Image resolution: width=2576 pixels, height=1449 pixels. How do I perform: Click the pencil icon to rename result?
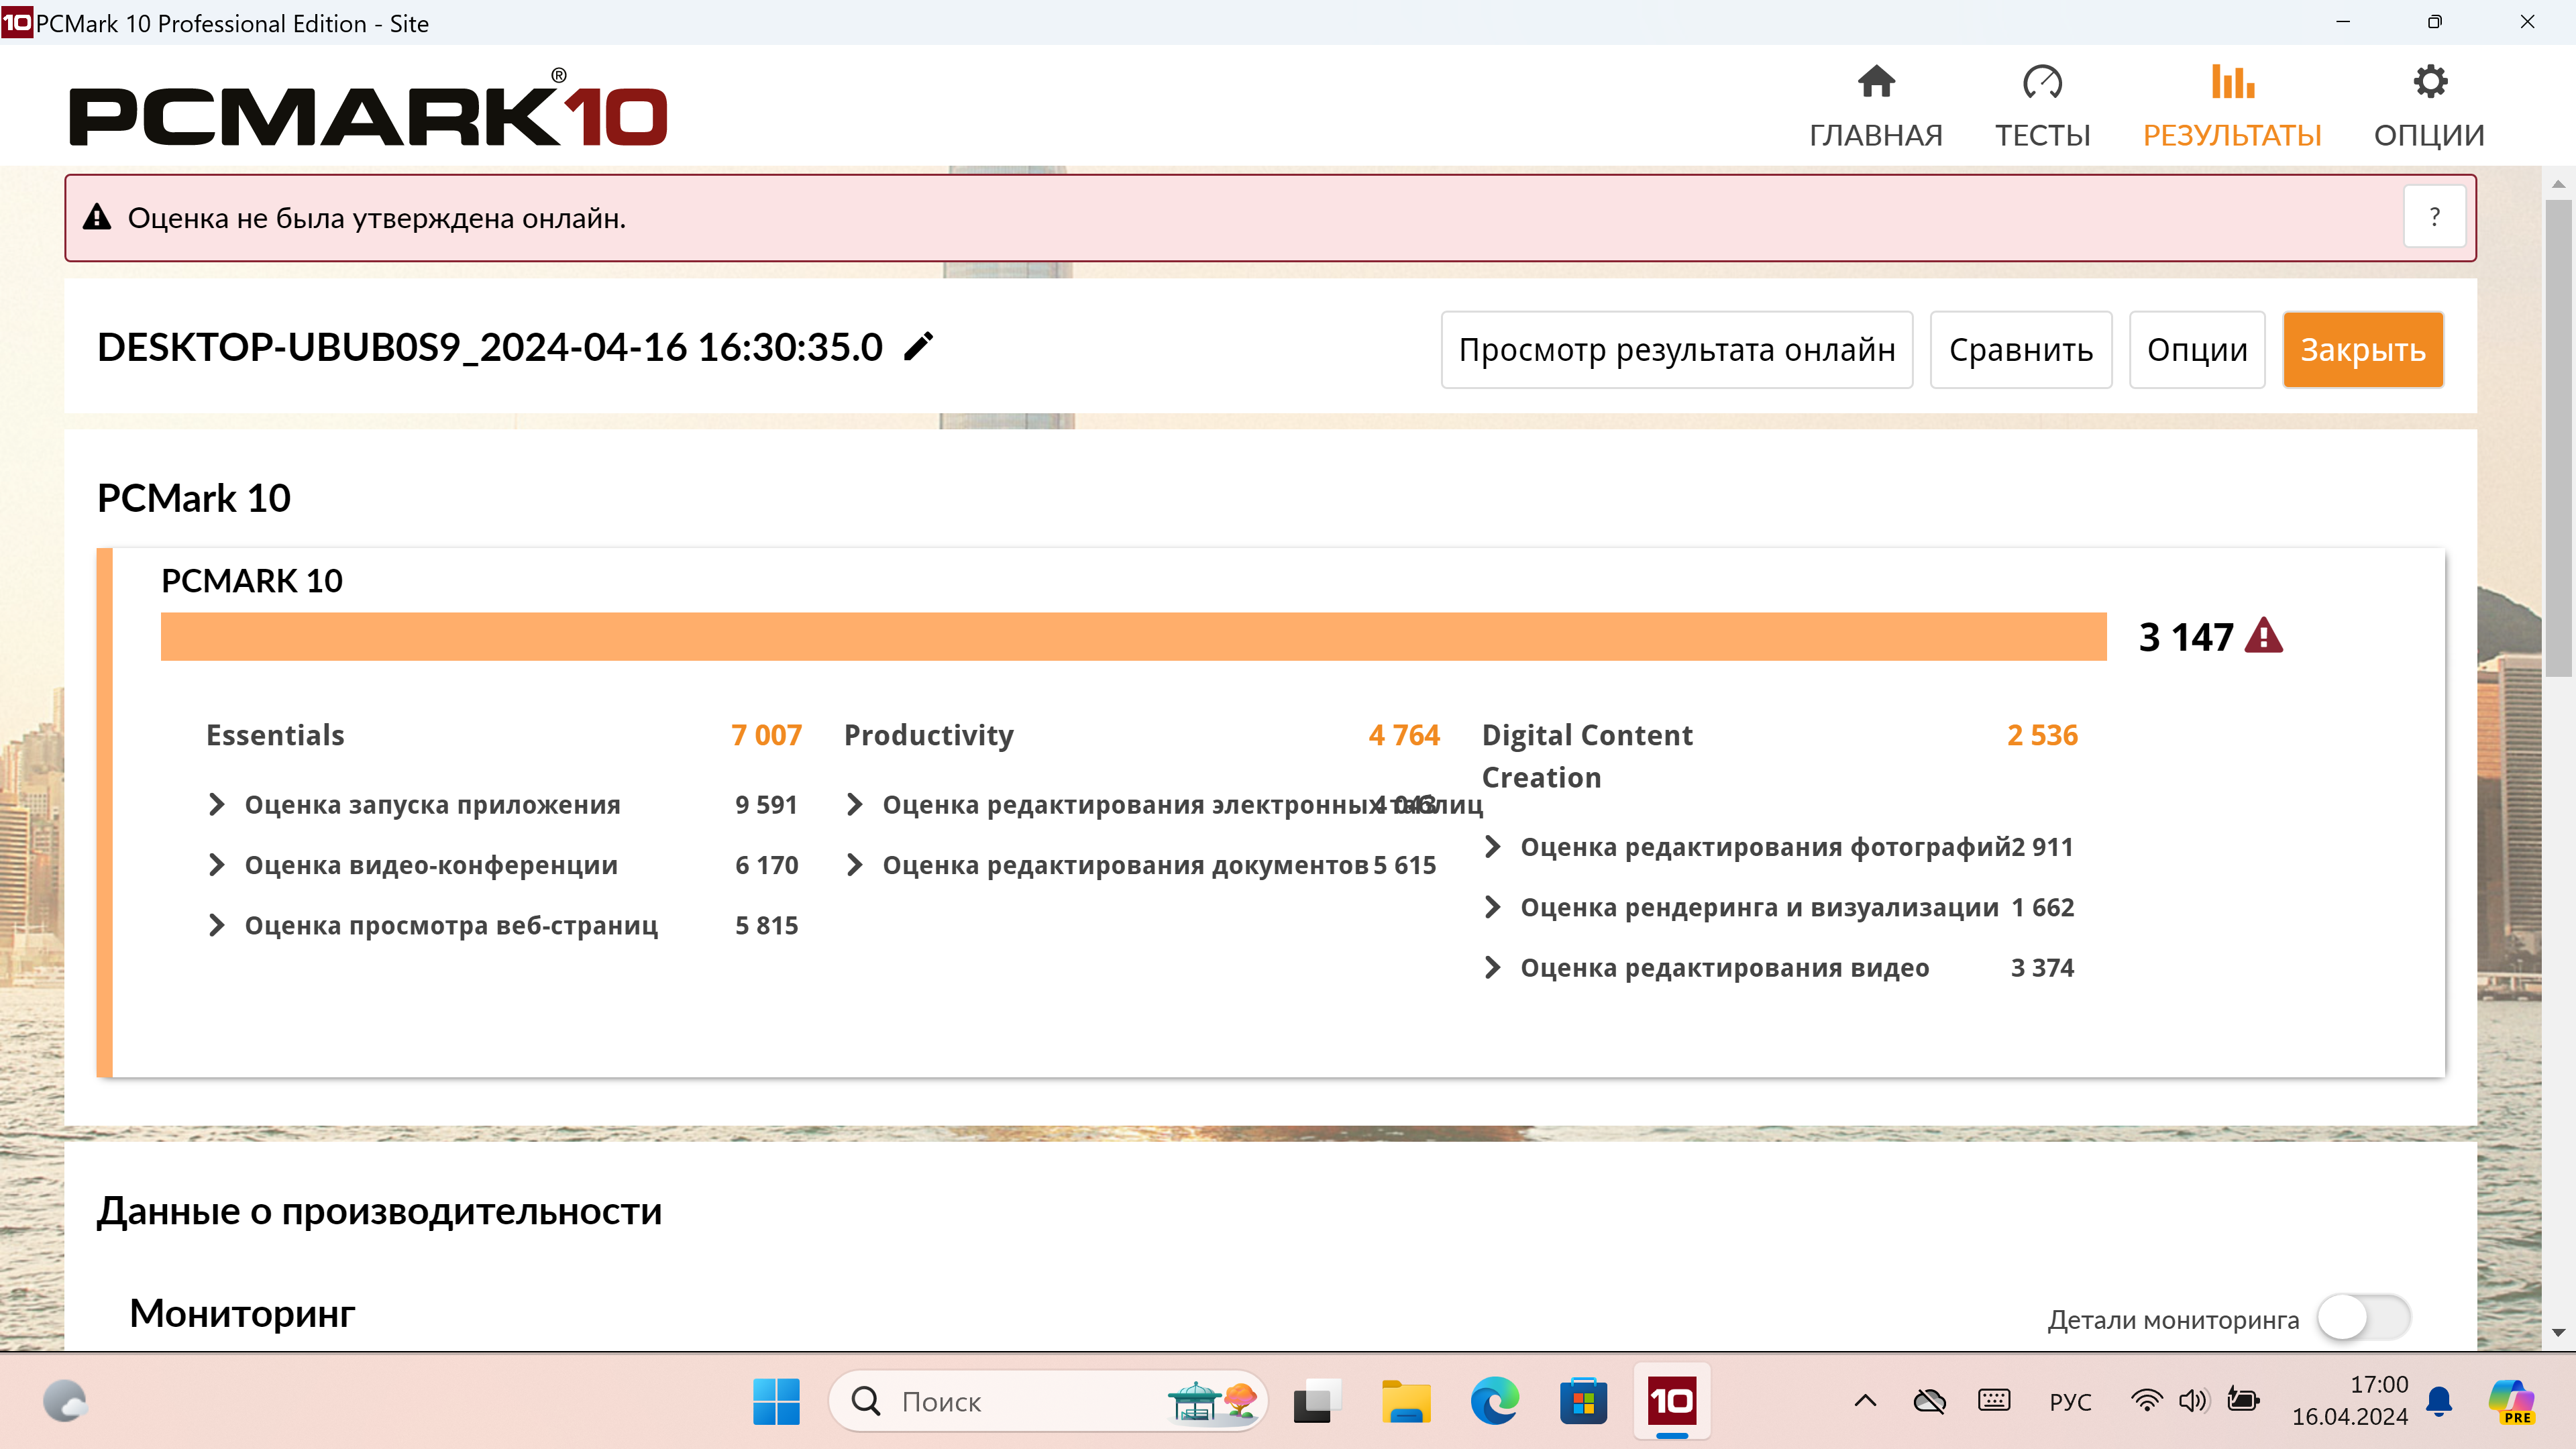918,347
